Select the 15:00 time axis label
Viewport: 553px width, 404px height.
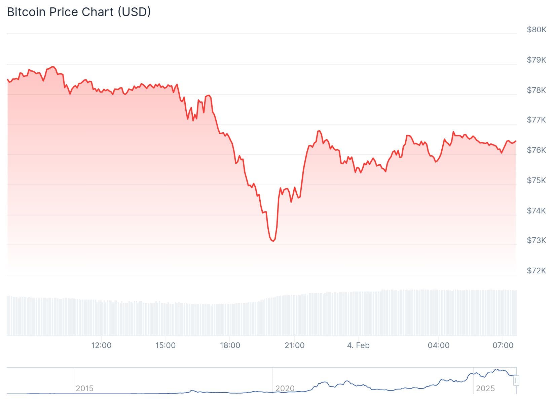(x=165, y=345)
